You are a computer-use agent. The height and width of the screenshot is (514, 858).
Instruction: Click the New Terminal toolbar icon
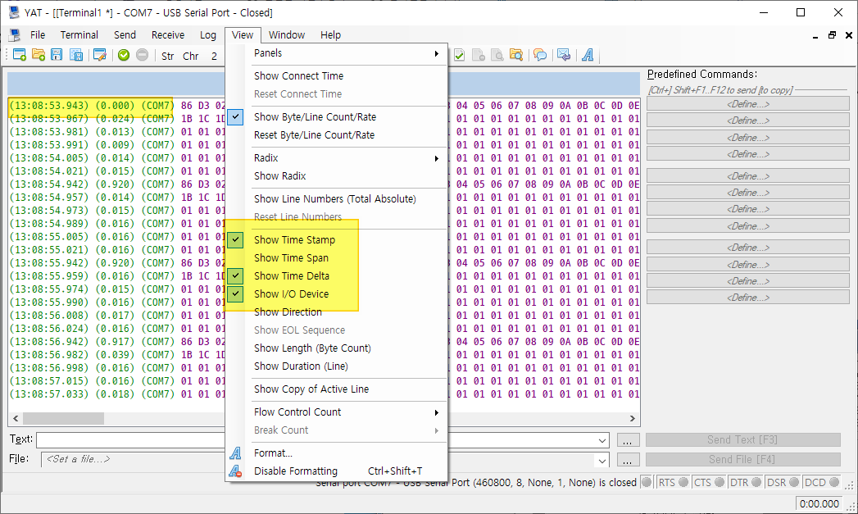coord(20,55)
